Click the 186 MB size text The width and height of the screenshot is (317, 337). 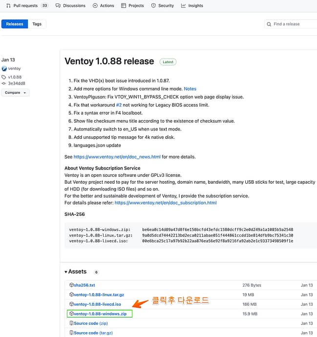(249, 304)
